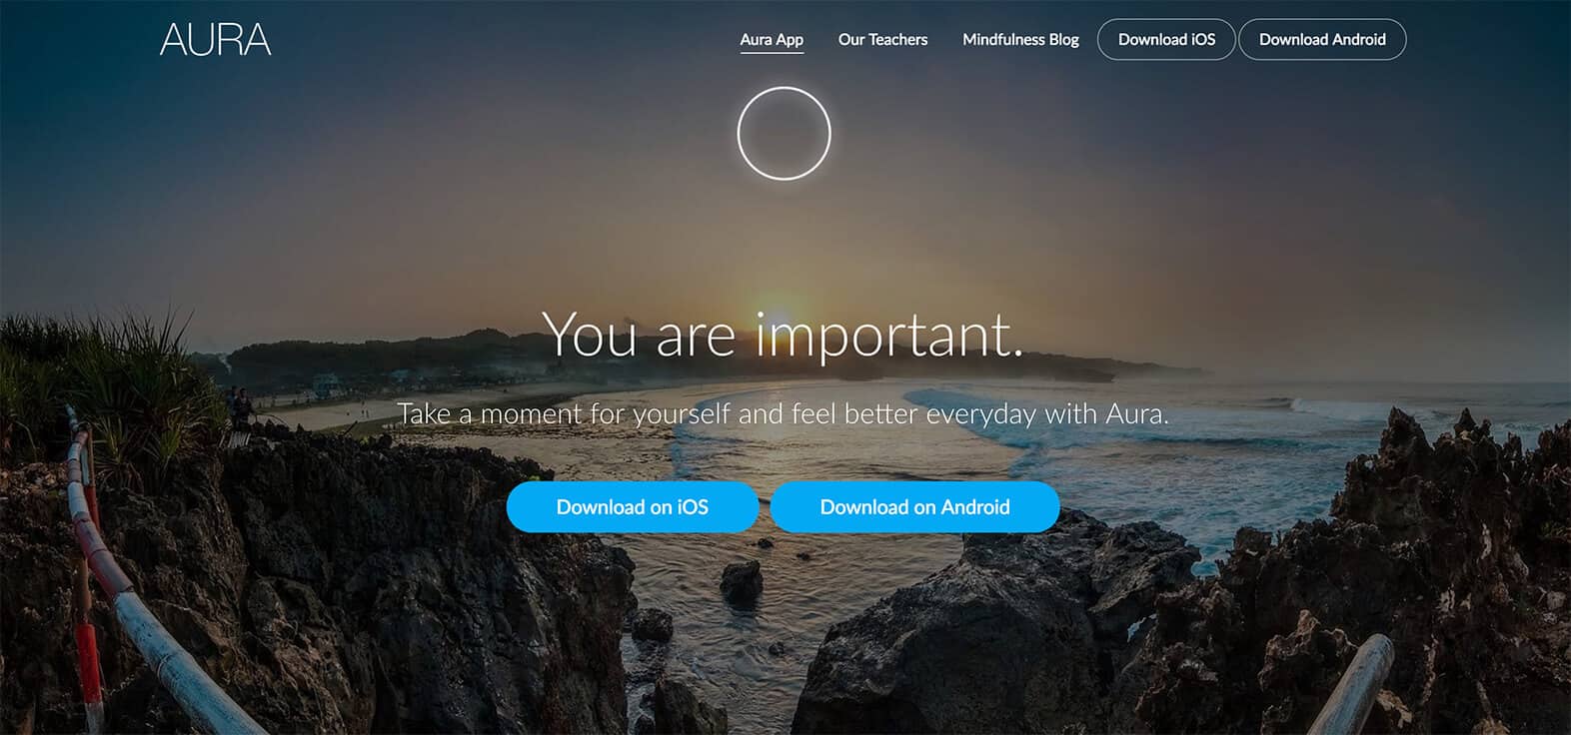This screenshot has width=1571, height=735.
Task: Open the Mindfulness Blog link
Action: click(x=1020, y=40)
